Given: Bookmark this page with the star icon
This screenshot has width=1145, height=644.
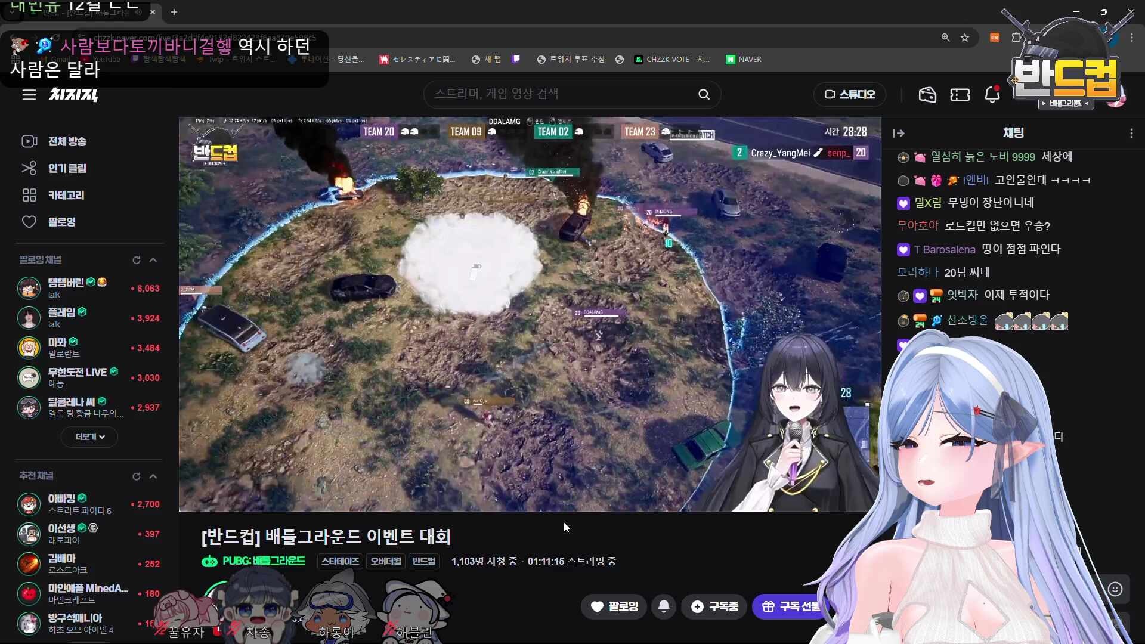Looking at the screenshot, I should [x=965, y=38].
